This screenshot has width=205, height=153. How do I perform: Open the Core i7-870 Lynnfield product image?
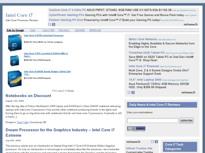click(15, 61)
